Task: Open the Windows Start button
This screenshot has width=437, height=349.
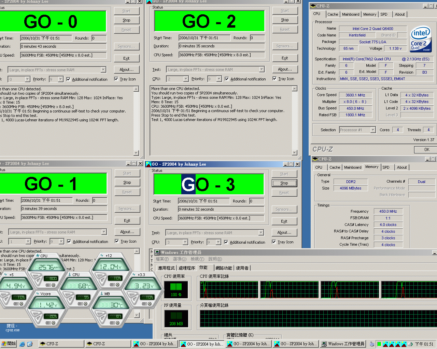Action: point(9,344)
